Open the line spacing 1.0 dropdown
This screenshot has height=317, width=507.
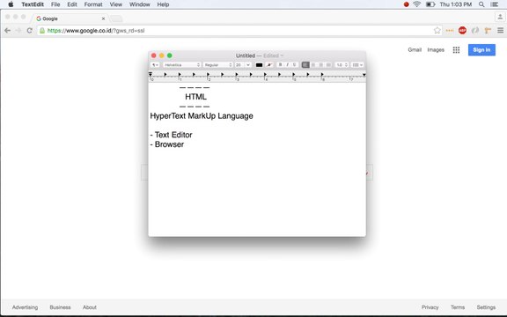(x=342, y=65)
